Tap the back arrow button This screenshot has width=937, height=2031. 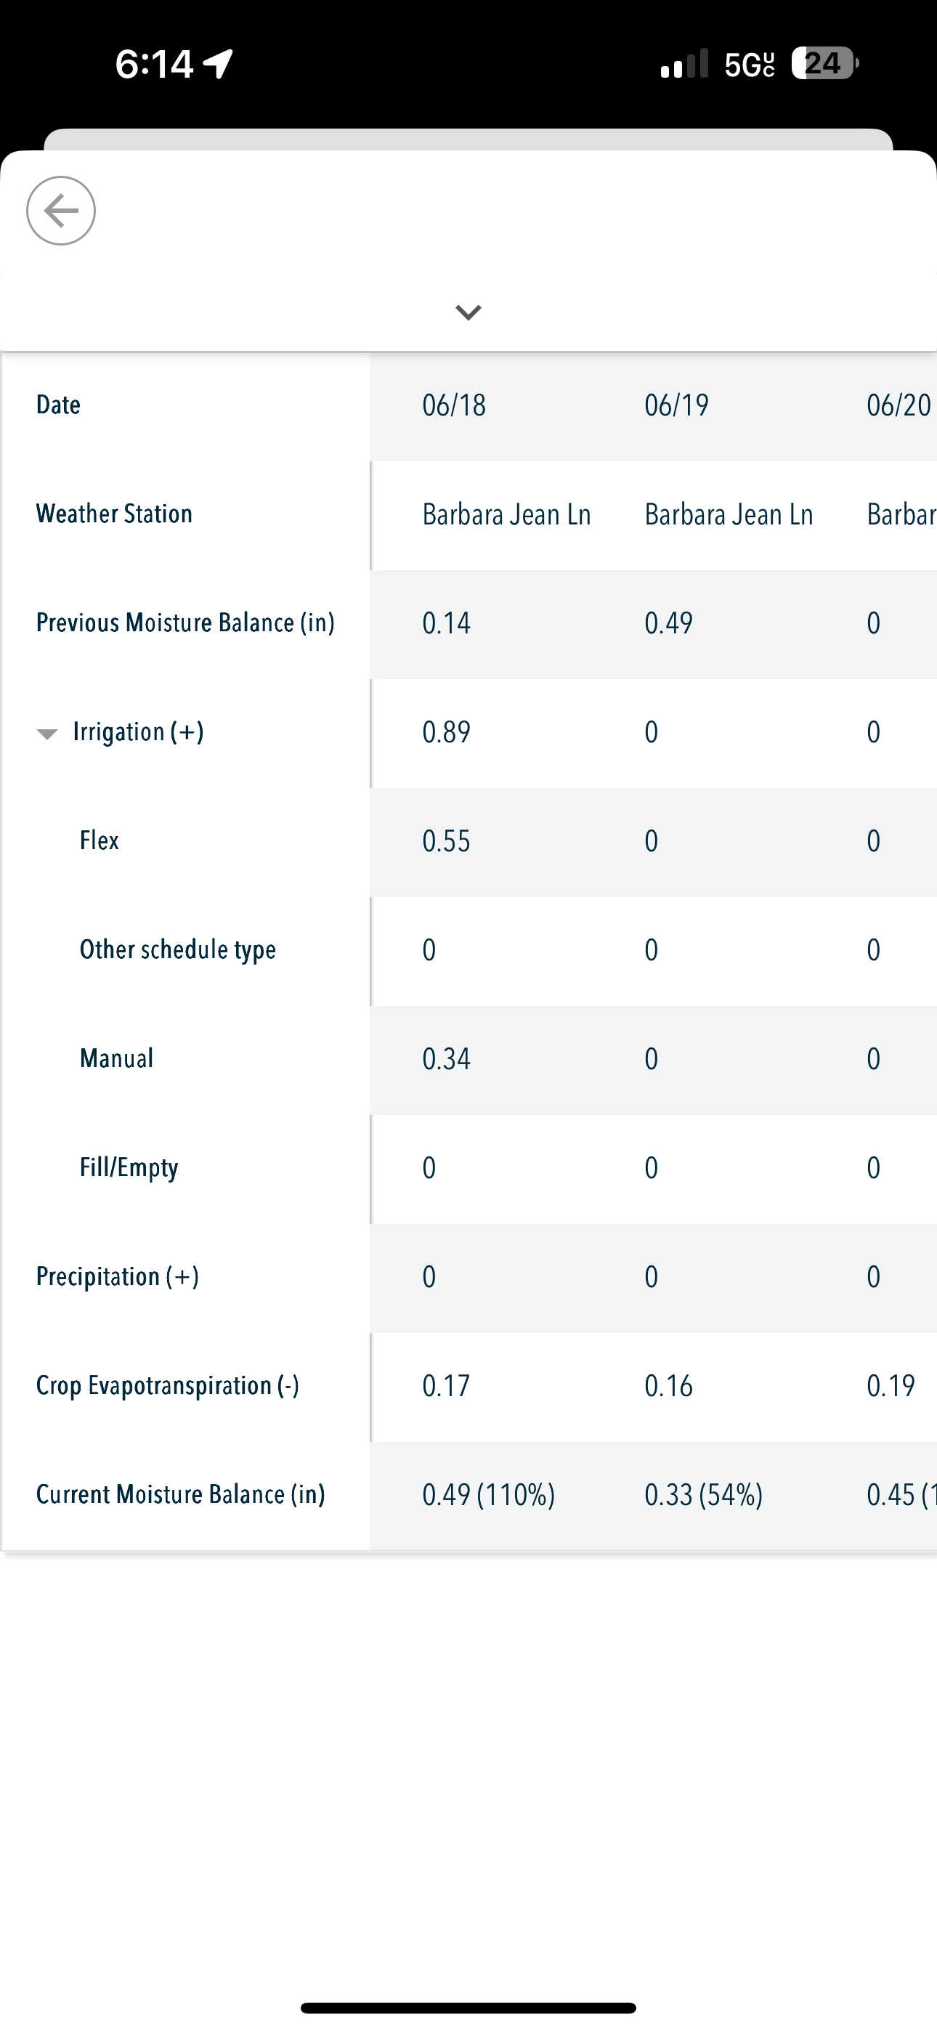[61, 211]
